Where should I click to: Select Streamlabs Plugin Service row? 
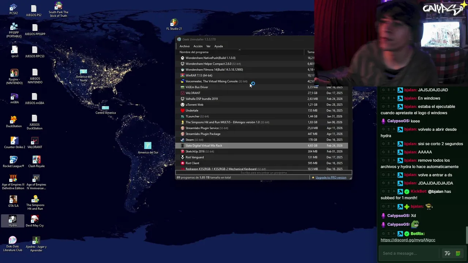click(x=261, y=128)
